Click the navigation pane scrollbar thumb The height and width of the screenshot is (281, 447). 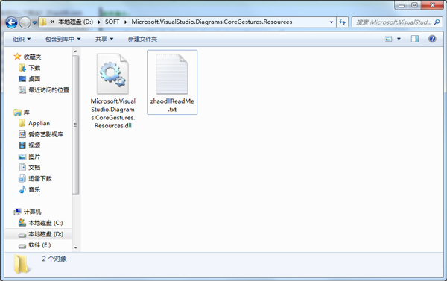point(75,124)
